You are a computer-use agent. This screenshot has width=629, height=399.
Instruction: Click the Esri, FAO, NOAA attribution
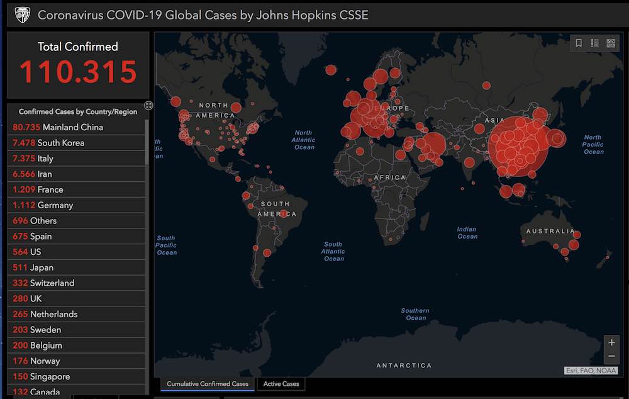(591, 371)
